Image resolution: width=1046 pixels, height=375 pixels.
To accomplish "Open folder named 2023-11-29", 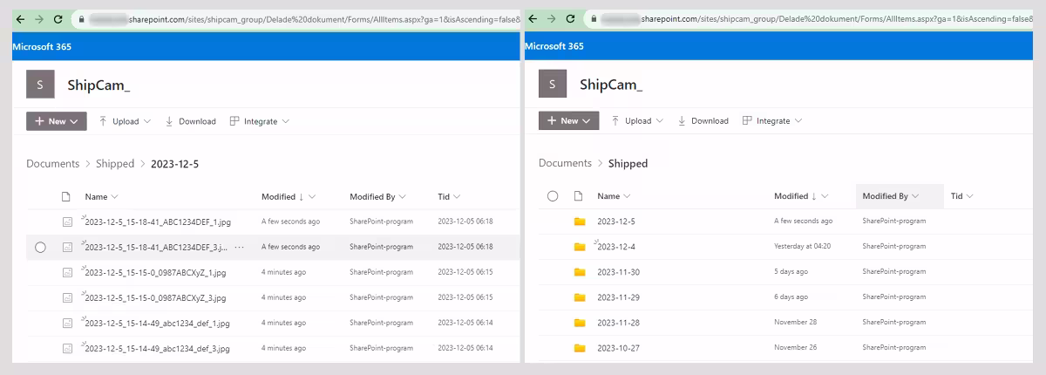I will pos(618,297).
